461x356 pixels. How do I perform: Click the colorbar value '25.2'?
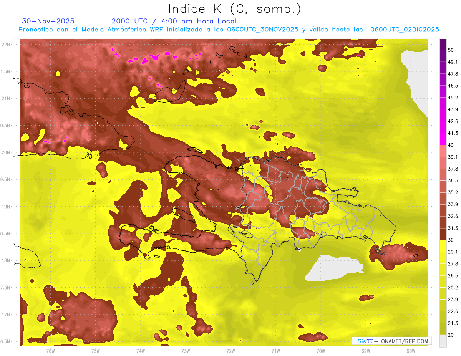[x=453, y=287]
